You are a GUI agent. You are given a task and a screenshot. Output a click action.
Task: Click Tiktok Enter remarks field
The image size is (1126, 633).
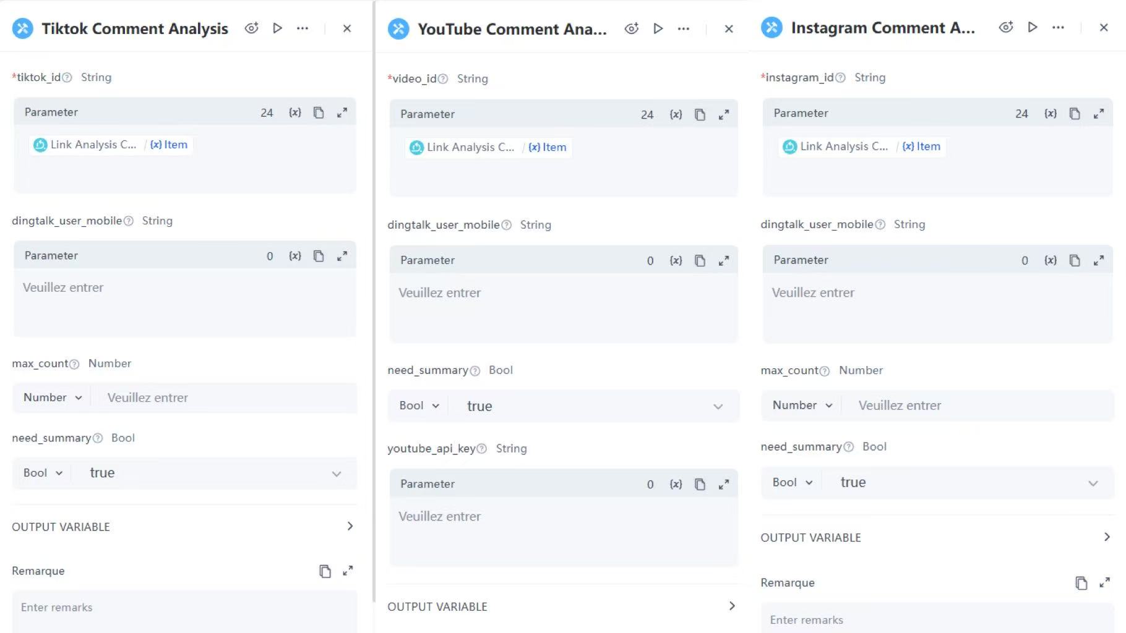click(184, 611)
